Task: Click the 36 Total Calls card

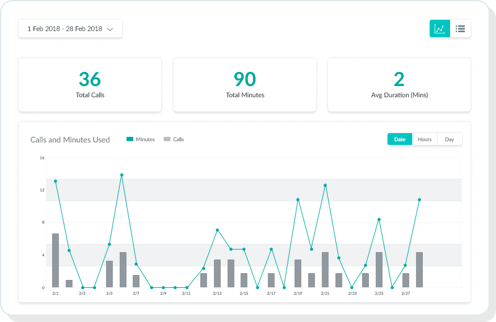Action: click(x=90, y=85)
